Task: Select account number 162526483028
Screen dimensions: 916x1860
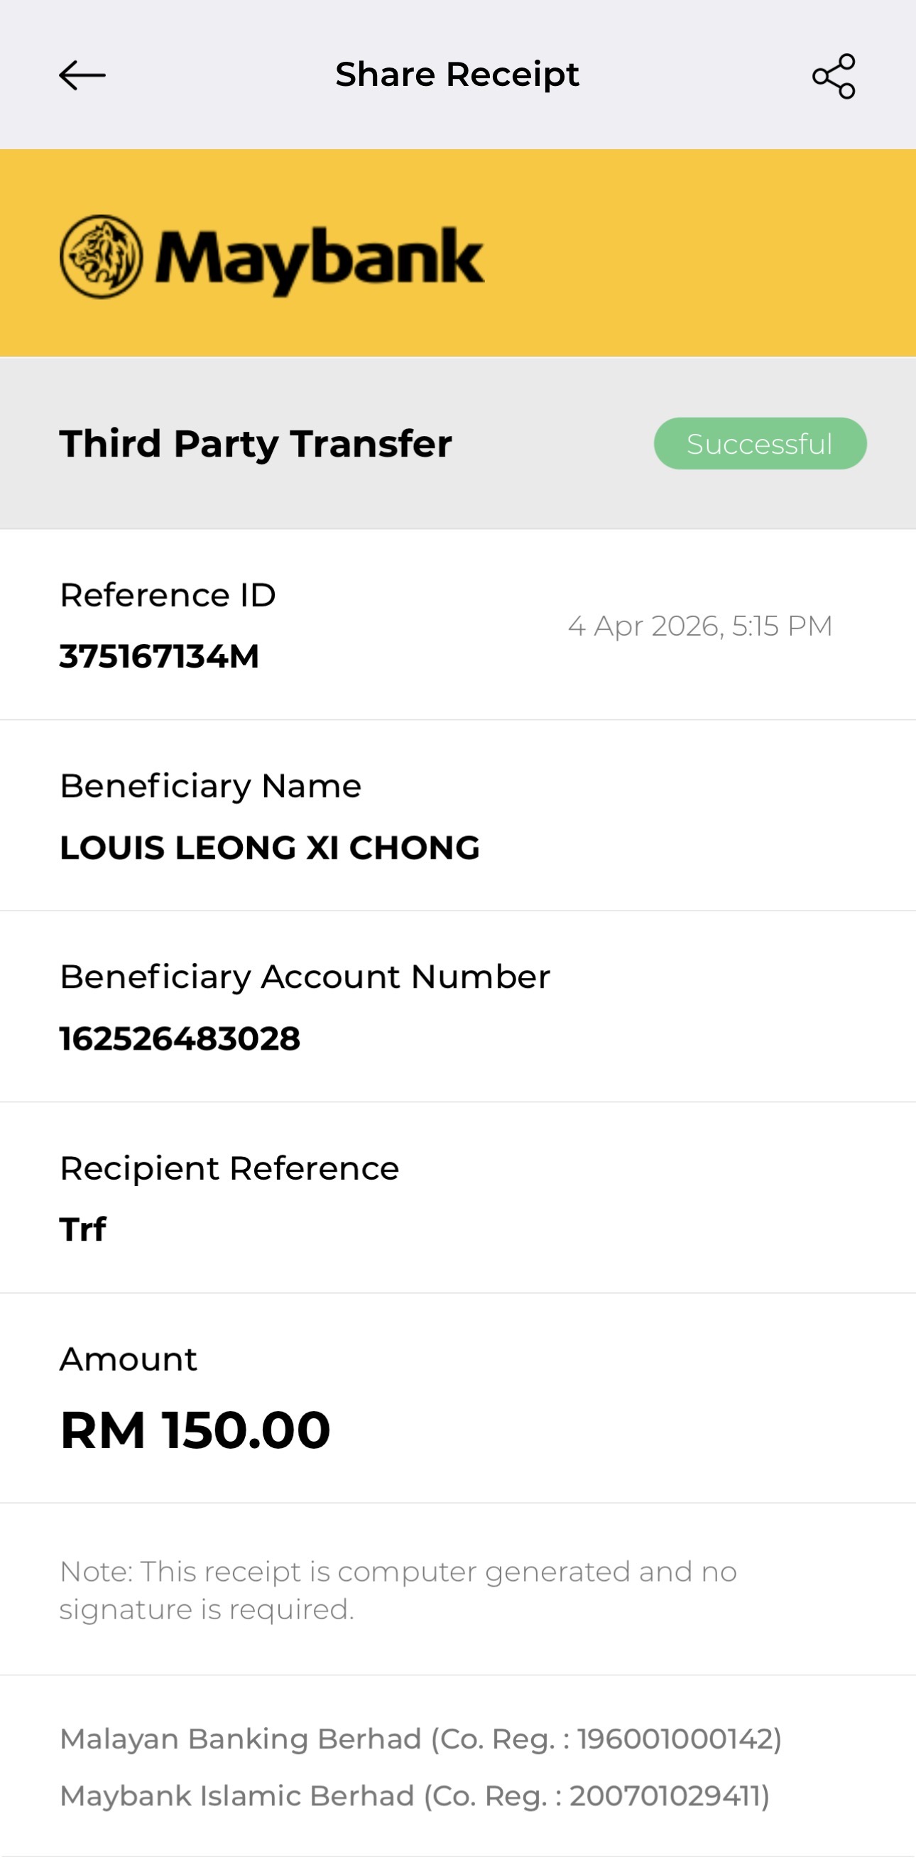Action: point(180,1039)
